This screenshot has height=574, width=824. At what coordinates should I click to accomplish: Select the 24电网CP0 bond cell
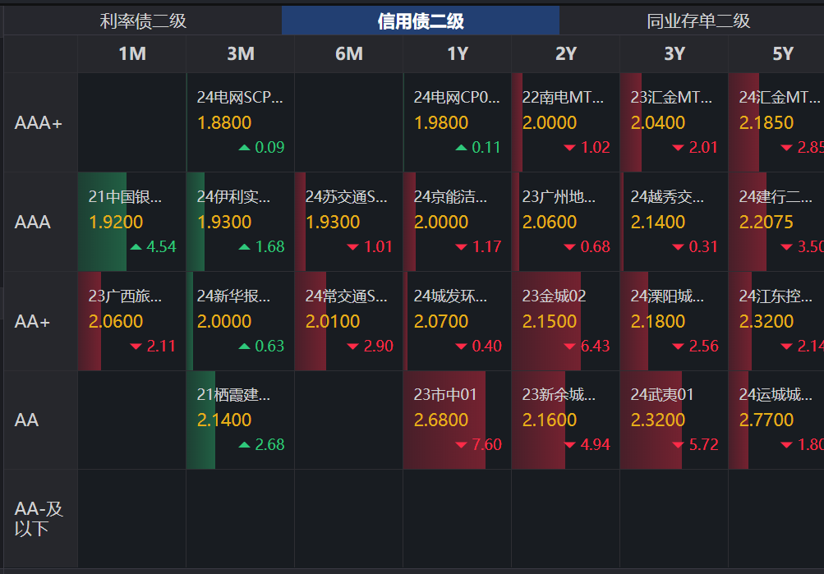point(457,123)
